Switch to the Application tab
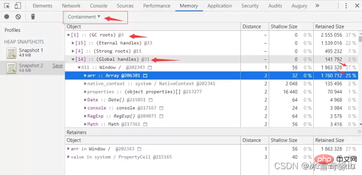The height and width of the screenshot is (175, 362). [x=220, y=6]
